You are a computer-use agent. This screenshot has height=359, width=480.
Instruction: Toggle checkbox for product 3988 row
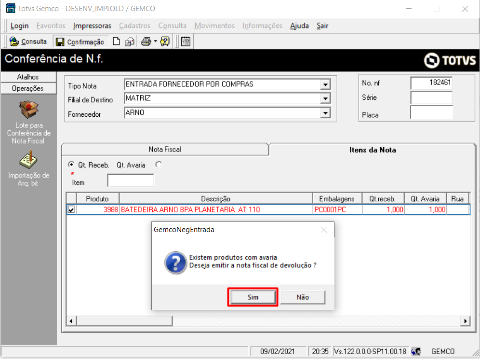[x=71, y=210]
